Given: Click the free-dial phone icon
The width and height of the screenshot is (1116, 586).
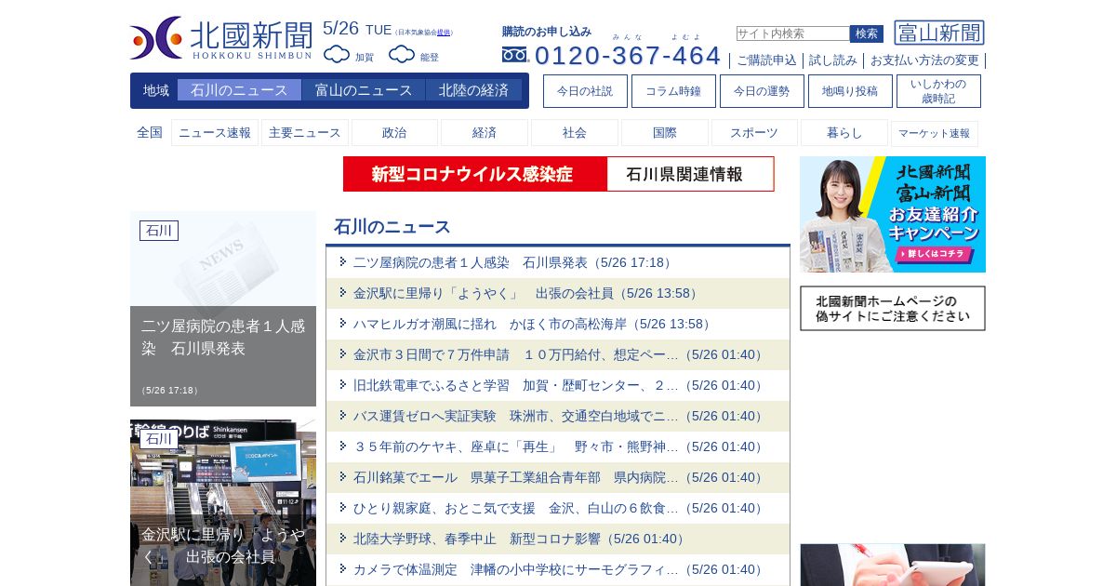Looking at the screenshot, I should [x=514, y=55].
